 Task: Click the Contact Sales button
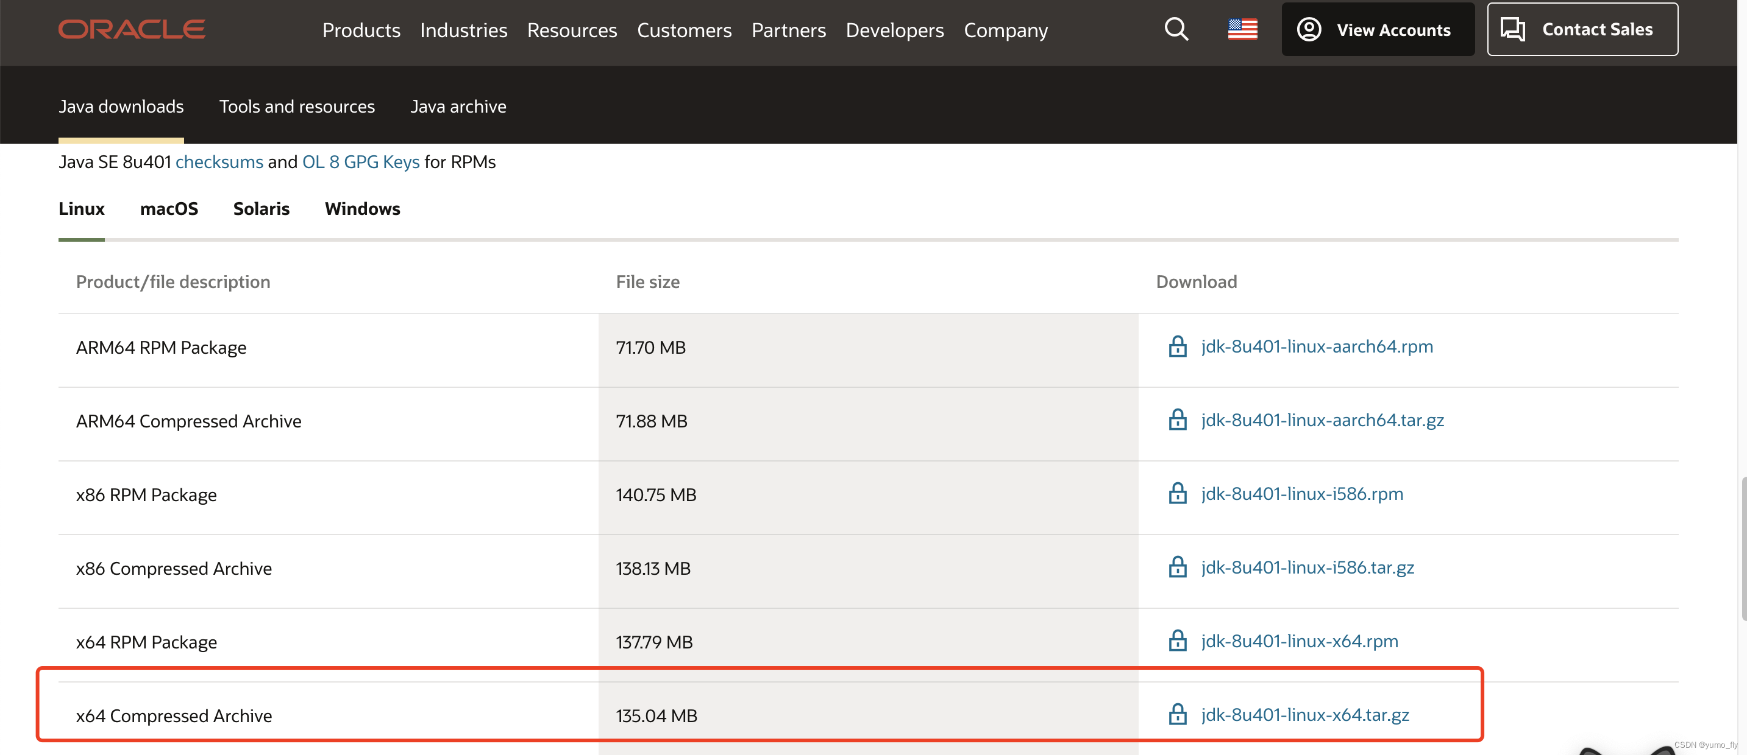pos(1582,29)
